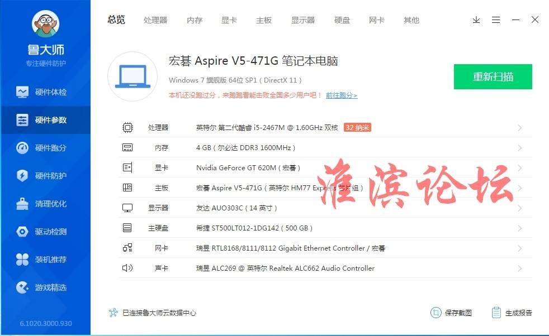Viewport: 549px width, 336px height.
Task: Switch to the 其他 tab
Action: 411,20
